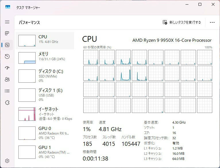This screenshot has height=168, width=220.
Task: Open the Services puzzle icon
Action: (7, 103)
